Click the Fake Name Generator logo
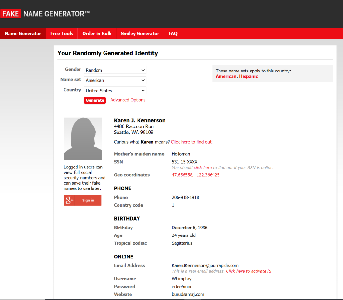This screenshot has width=343, height=300. click(45, 14)
